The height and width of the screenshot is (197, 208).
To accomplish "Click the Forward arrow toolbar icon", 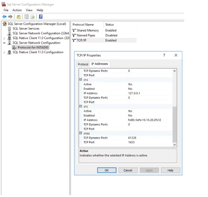I will [10, 17].
